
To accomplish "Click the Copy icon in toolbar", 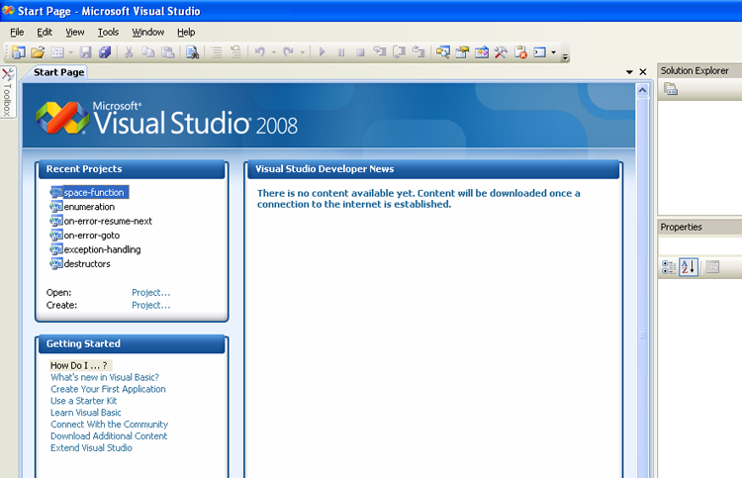I will pyautogui.click(x=148, y=52).
